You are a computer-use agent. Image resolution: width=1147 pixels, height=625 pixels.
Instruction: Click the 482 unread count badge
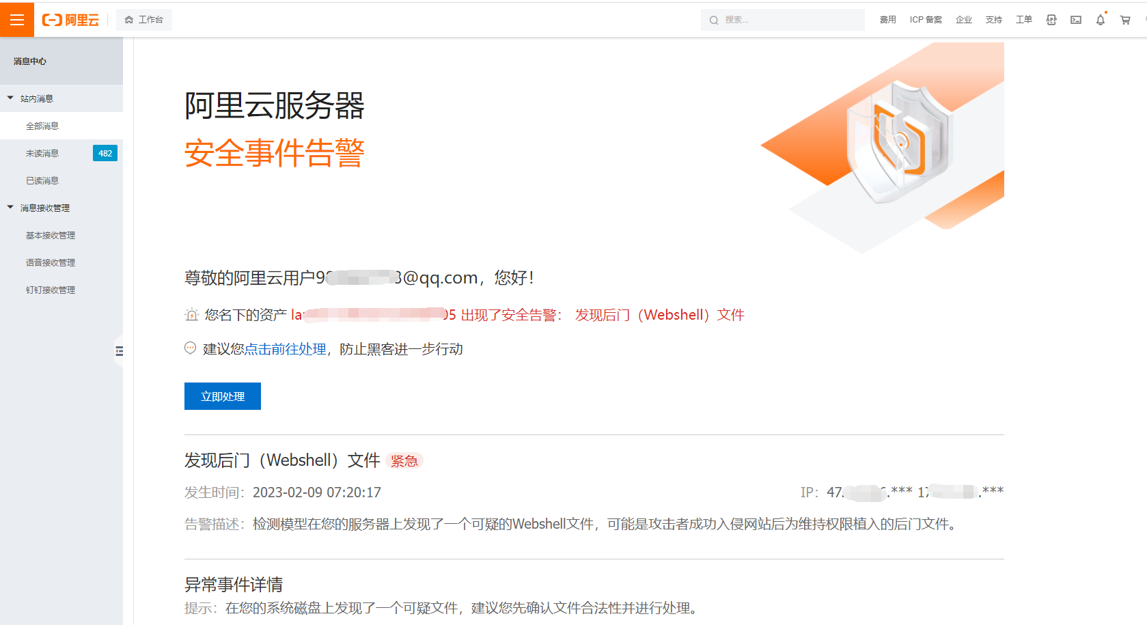point(105,153)
